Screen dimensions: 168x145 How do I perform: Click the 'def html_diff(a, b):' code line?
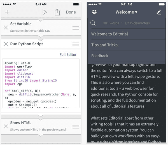pos(22,91)
